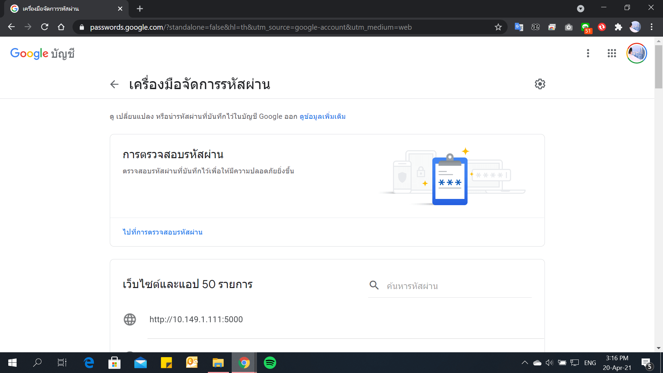
Task: Switch ENG input language
Action: (x=590, y=363)
